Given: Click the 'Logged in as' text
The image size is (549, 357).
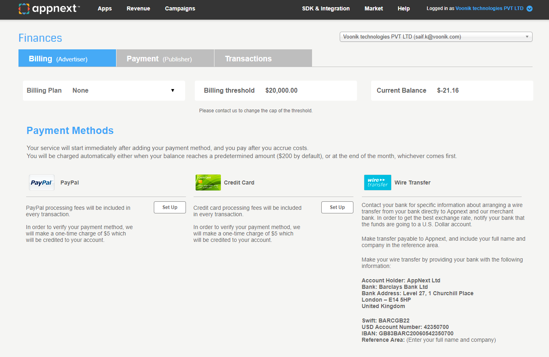Looking at the screenshot, I should [440, 8].
